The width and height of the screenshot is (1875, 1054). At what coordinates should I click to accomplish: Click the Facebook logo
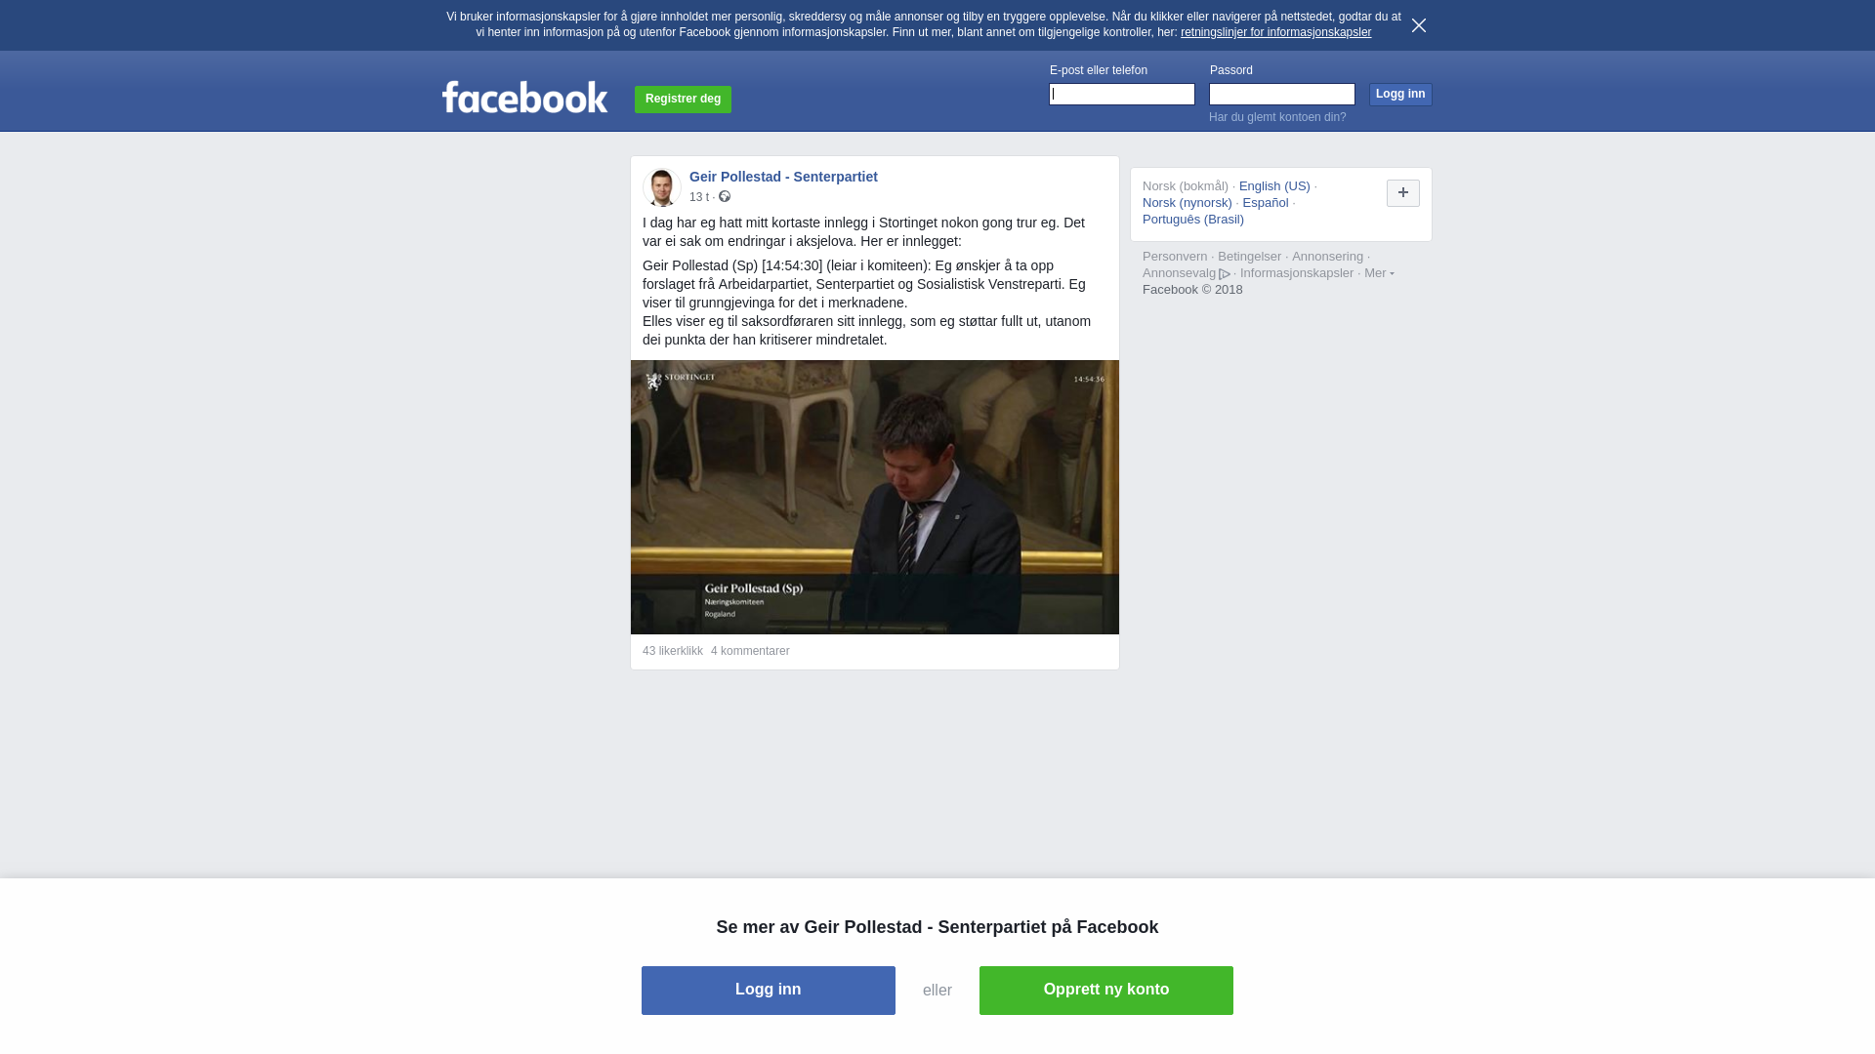[524, 97]
